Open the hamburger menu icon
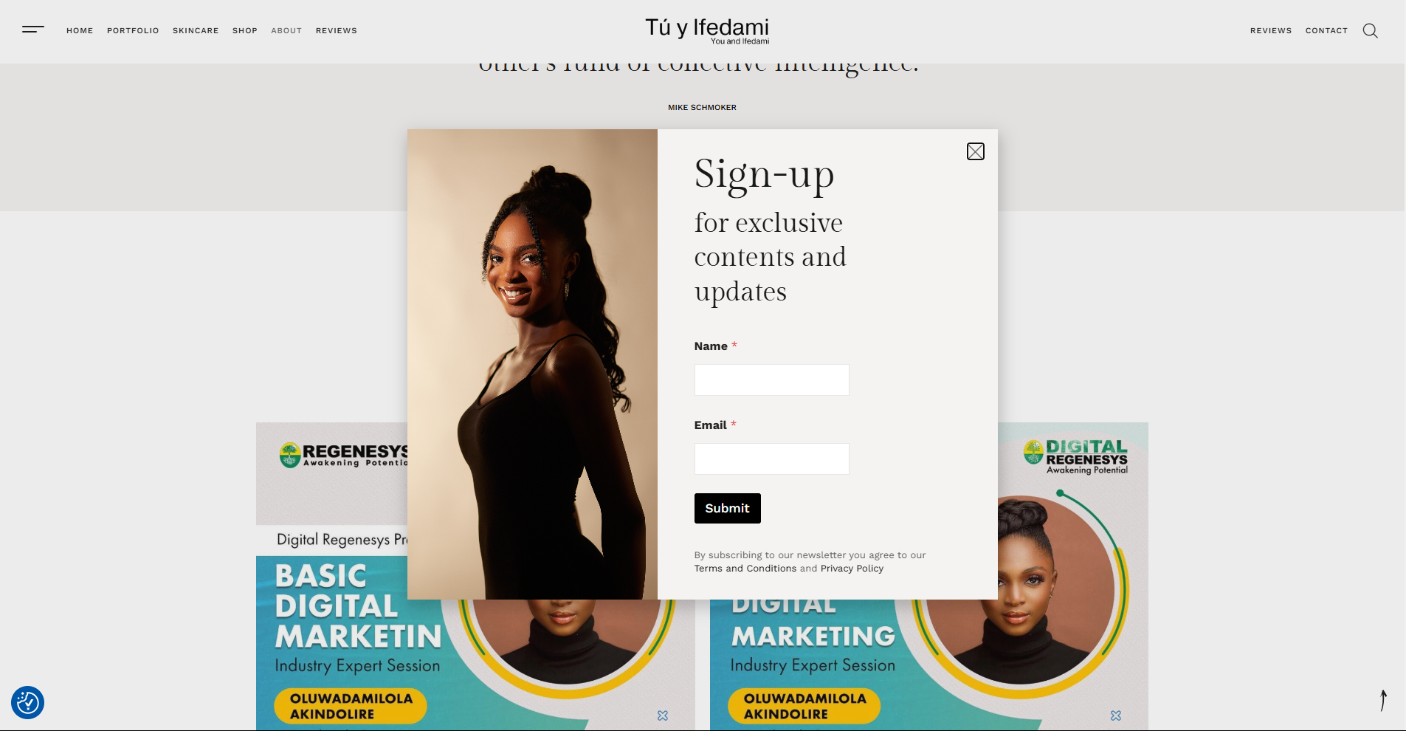 (33, 30)
